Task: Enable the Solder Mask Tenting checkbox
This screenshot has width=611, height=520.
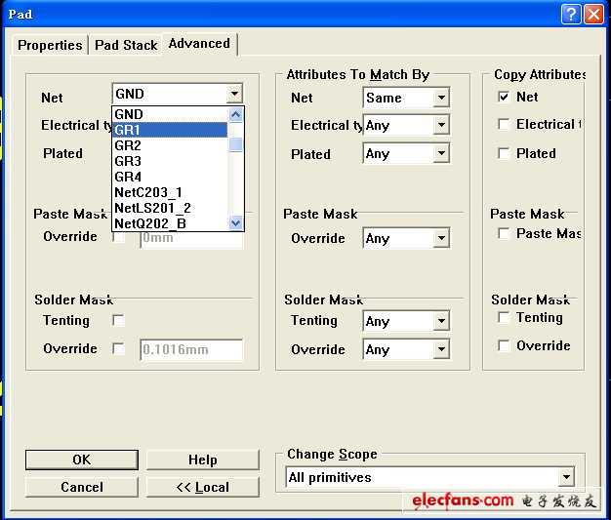Action: (118, 320)
